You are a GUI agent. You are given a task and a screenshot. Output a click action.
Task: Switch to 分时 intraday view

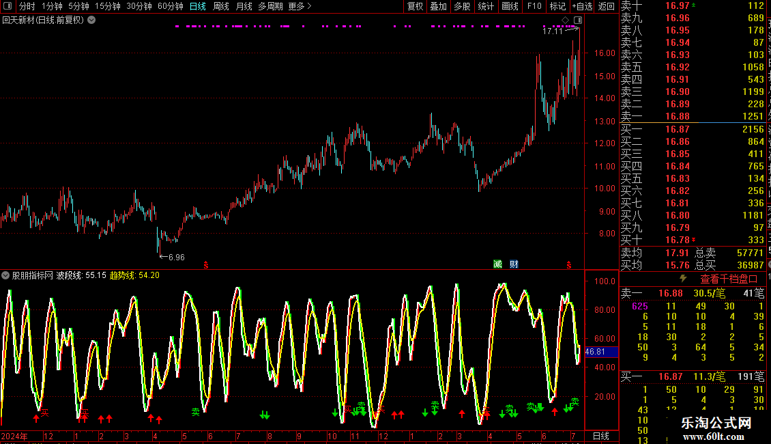tap(27, 6)
